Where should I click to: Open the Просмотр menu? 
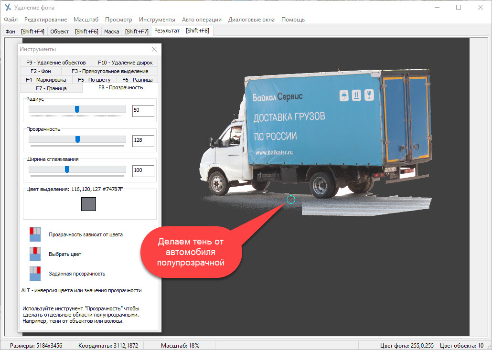tap(118, 20)
